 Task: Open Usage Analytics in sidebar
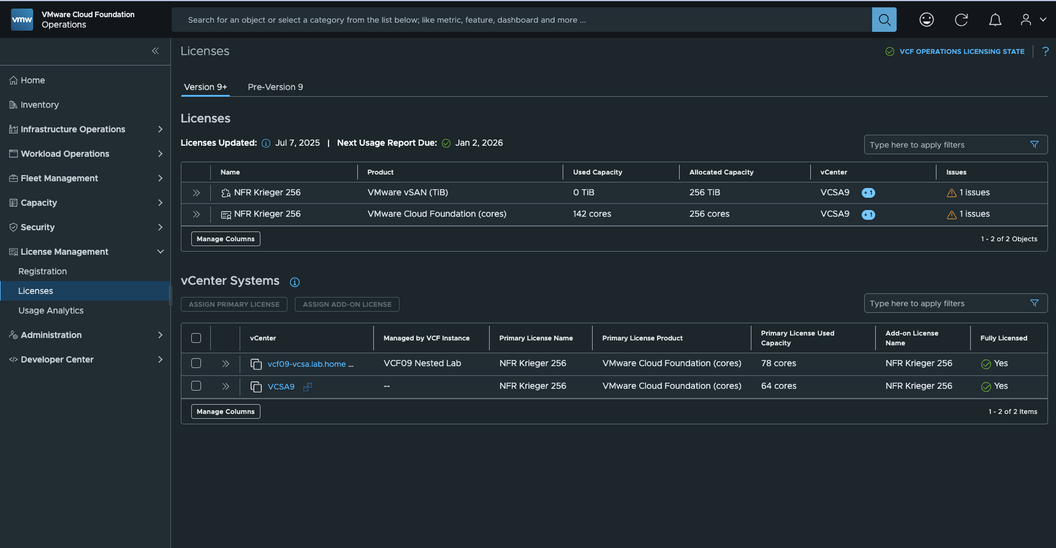tap(51, 310)
